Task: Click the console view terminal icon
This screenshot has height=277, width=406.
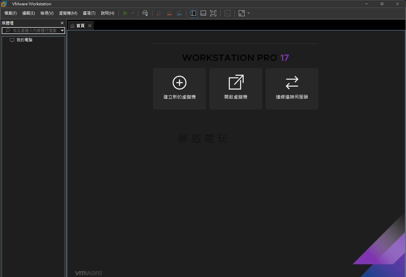Action: tap(227, 13)
